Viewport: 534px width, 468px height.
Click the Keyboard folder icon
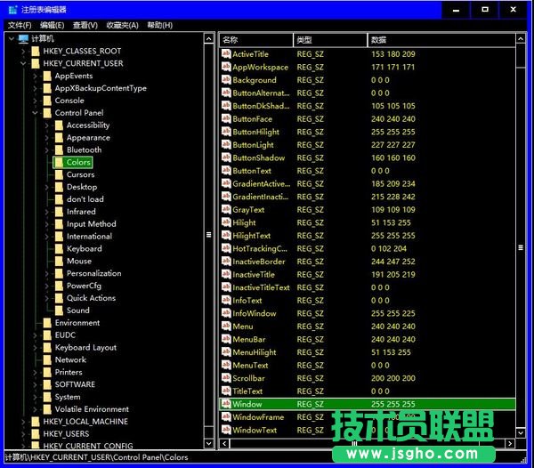point(59,249)
